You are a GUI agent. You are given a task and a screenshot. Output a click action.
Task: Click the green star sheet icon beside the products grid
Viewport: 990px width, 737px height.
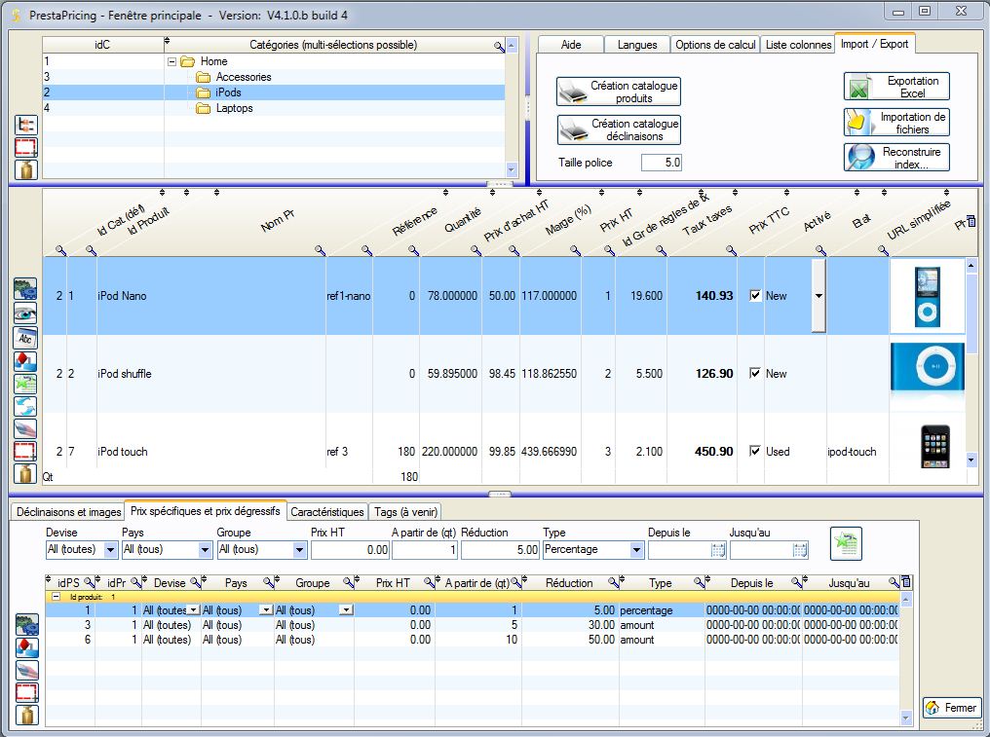pyautogui.click(x=25, y=384)
